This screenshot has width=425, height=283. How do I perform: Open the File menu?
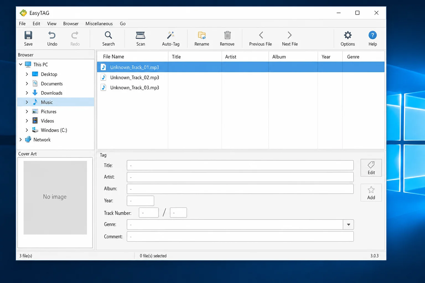[x=22, y=24]
